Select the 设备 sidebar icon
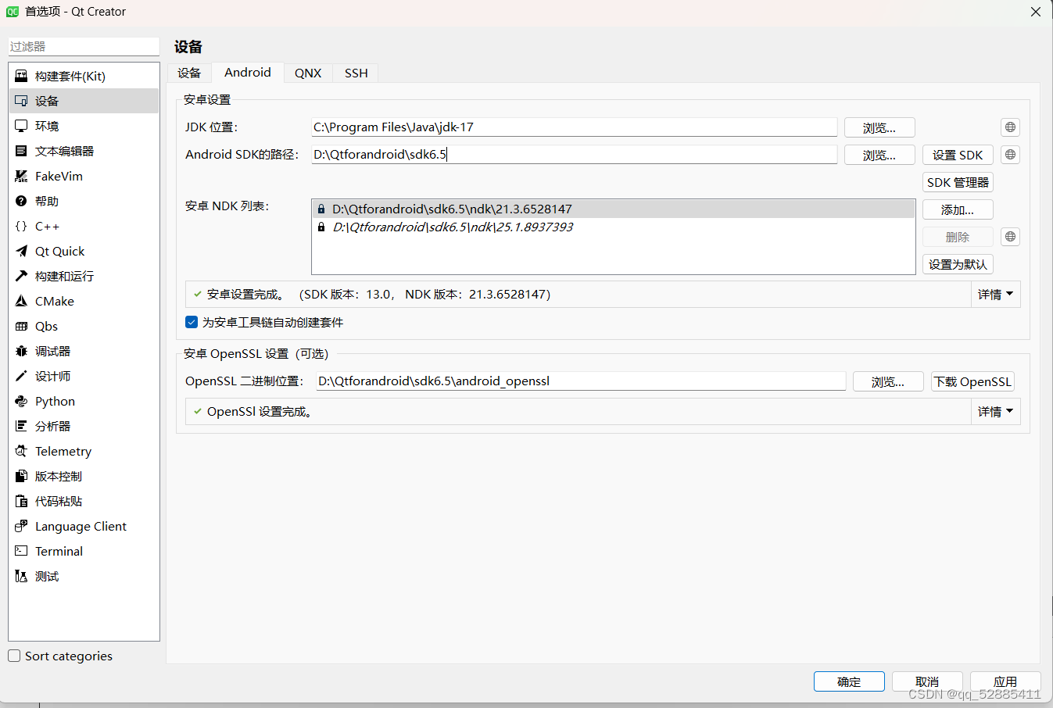1053x708 pixels. [x=21, y=101]
